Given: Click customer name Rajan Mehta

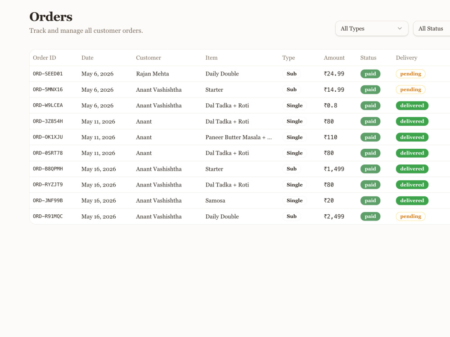Looking at the screenshot, I should 153,74.
